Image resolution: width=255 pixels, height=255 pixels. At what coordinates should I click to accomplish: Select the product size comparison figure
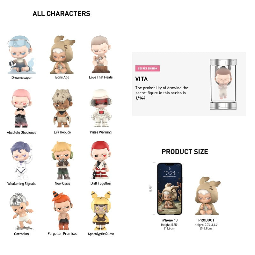click(x=208, y=196)
